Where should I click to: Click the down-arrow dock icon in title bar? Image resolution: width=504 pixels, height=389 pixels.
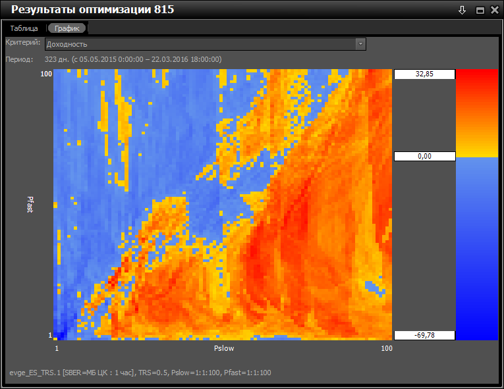pos(462,10)
